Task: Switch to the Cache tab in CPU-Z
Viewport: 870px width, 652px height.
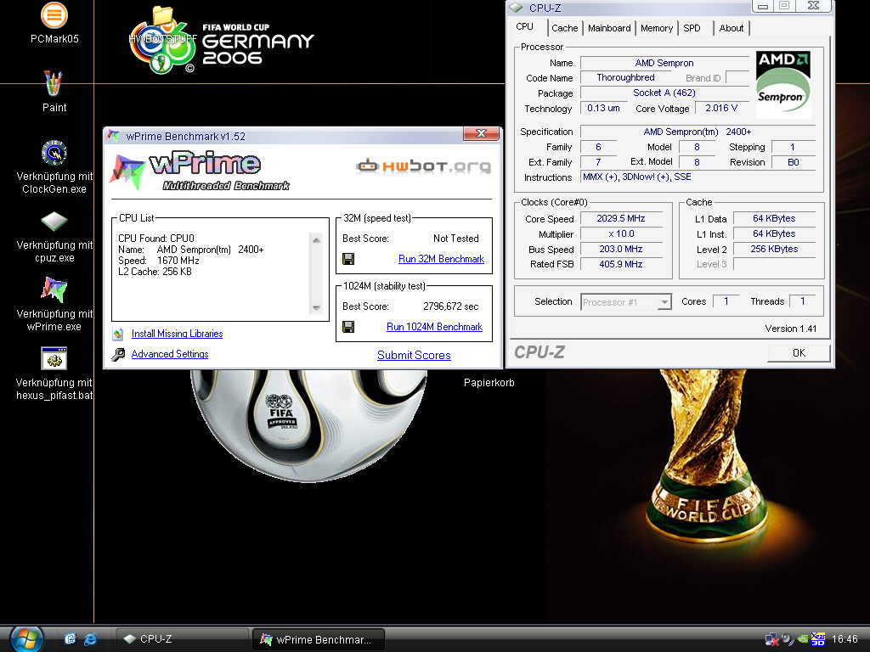Action: [x=564, y=28]
